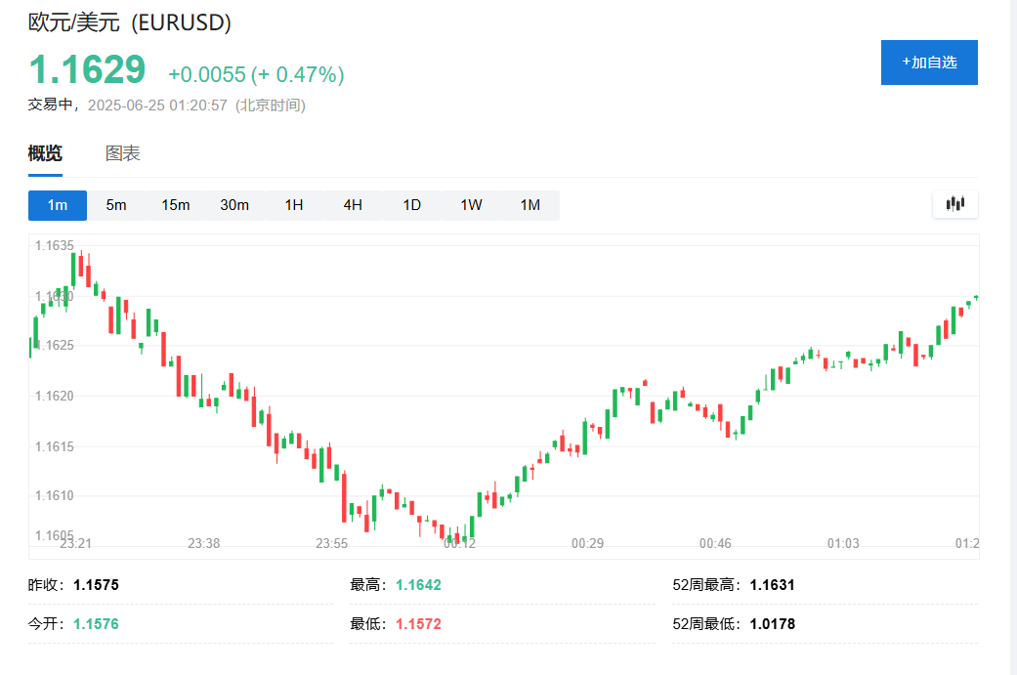Choose the 1H interval
Image resolution: width=1017 pixels, height=675 pixels.
tap(294, 205)
